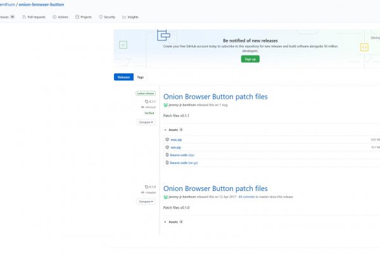Viewport: 380px width, 253px height.
Task: Open Compare dropdown for release 0.1.0
Action: click(146, 201)
